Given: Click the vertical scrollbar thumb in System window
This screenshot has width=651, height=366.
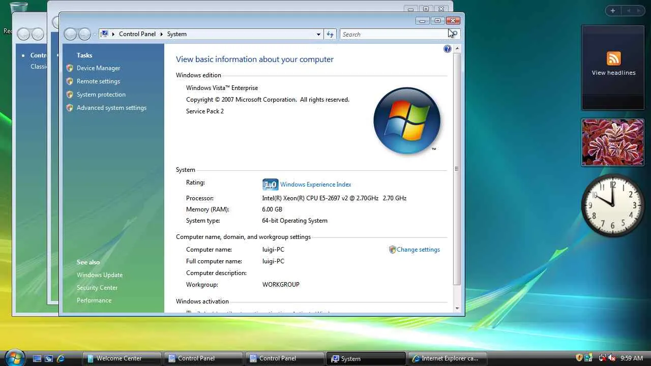Looking at the screenshot, I should pos(457,169).
